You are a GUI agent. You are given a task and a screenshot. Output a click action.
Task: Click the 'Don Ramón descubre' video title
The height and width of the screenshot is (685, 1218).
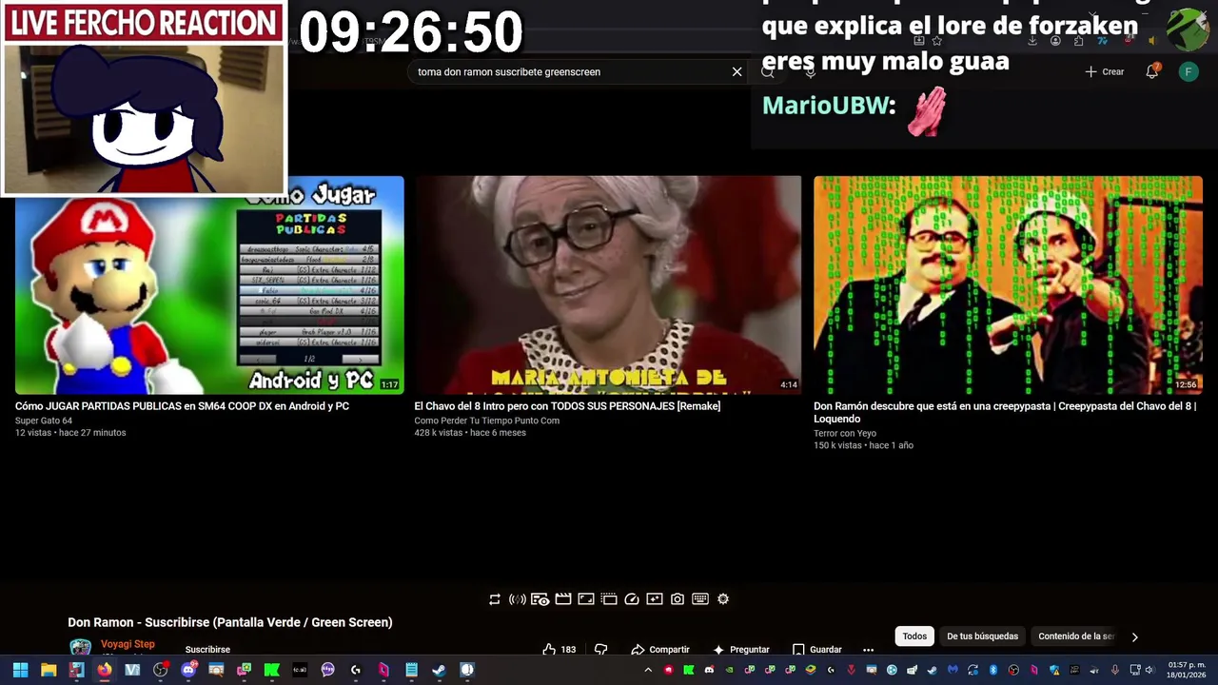(x=1005, y=412)
